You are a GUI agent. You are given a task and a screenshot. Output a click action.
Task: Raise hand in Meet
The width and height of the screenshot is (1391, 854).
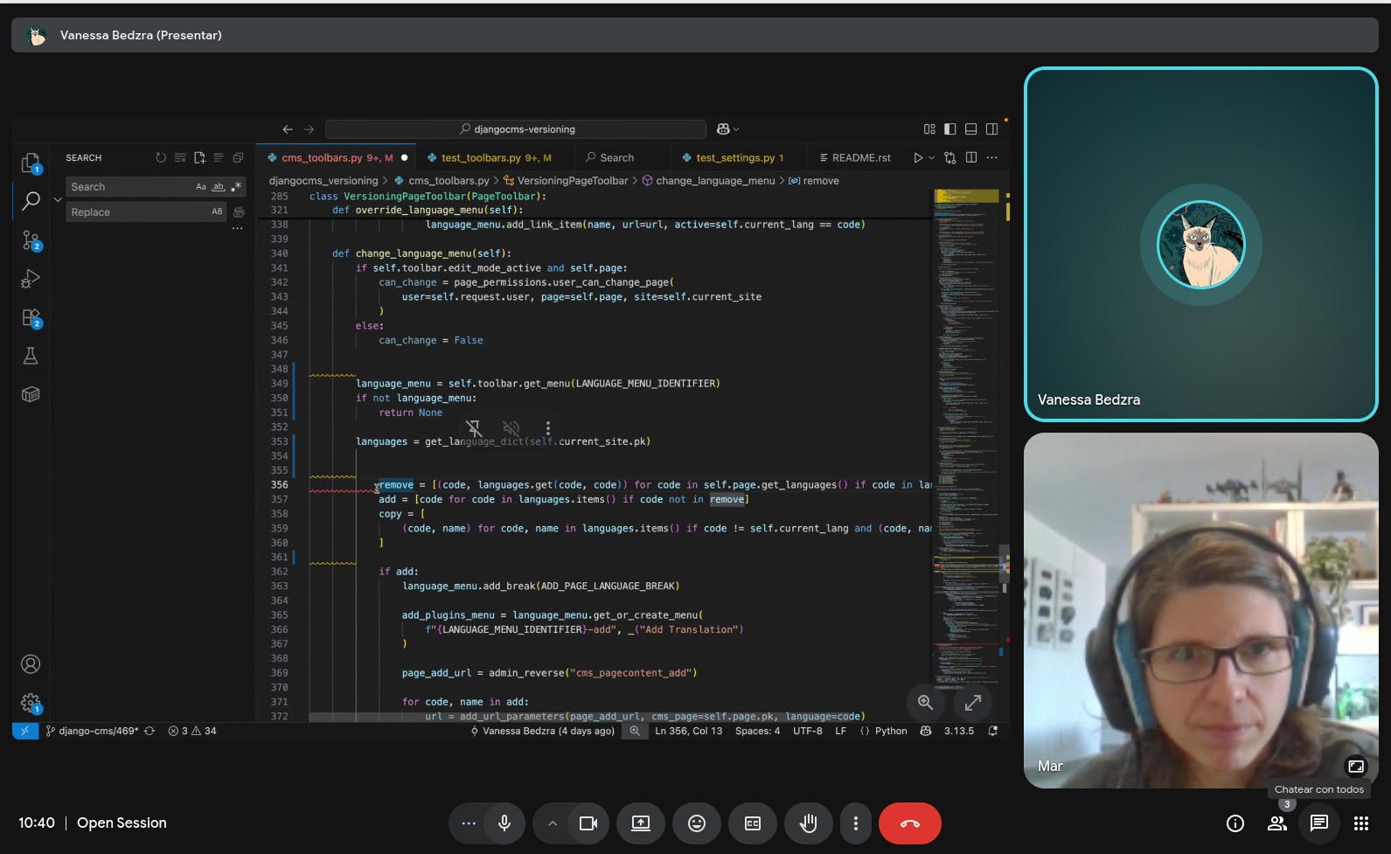click(x=809, y=823)
